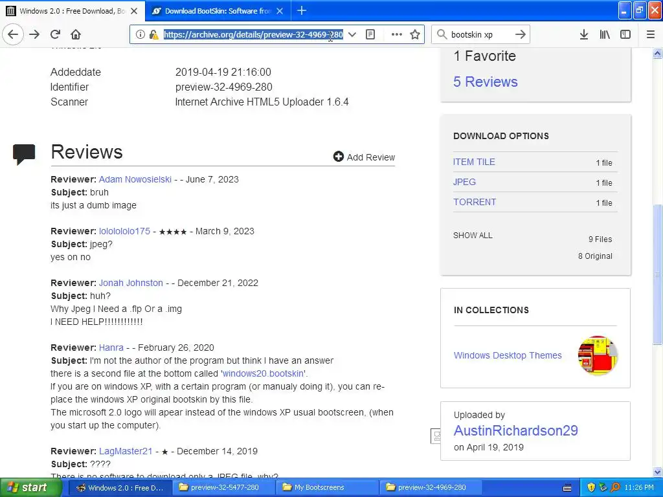Download the ITEM TILE file
This screenshot has height=497, width=663.
click(474, 162)
